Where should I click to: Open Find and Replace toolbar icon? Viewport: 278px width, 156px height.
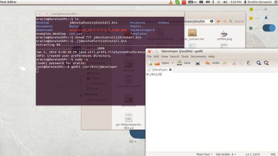tap(266, 63)
